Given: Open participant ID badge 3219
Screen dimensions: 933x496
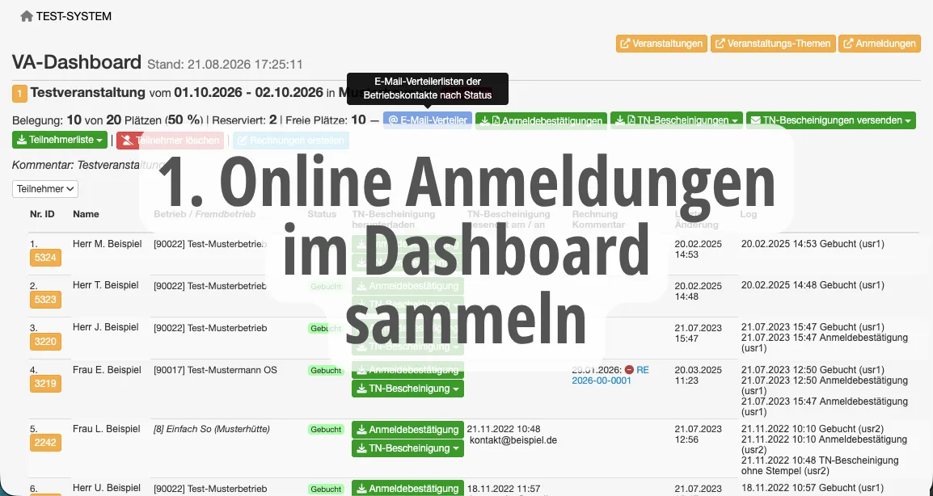Looking at the screenshot, I should (45, 383).
